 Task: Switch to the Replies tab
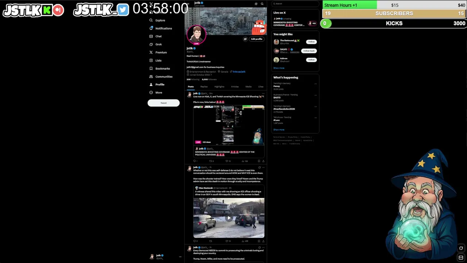204,87
